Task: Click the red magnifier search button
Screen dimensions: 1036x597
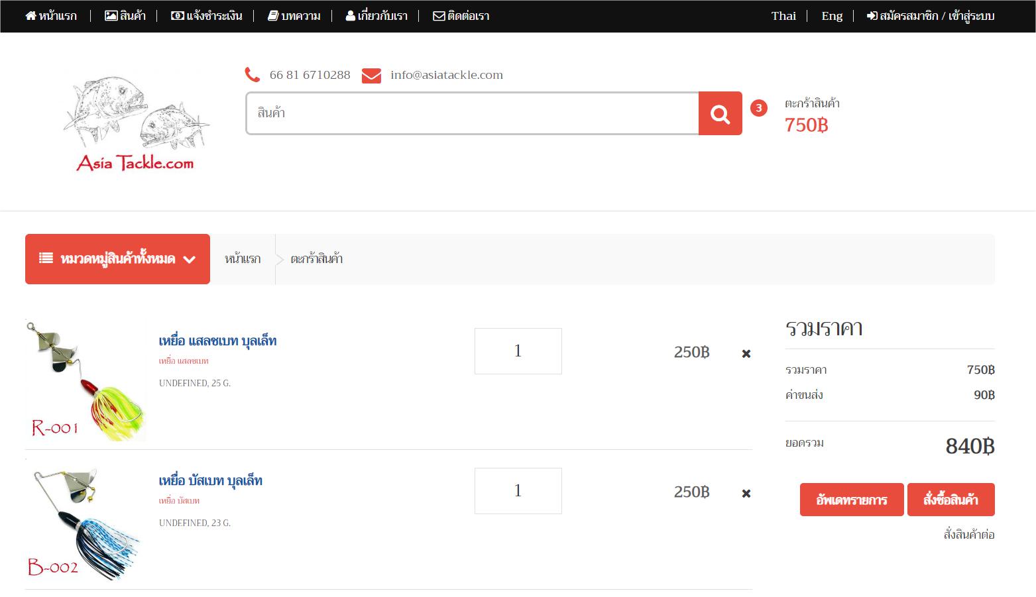Action: 720,113
